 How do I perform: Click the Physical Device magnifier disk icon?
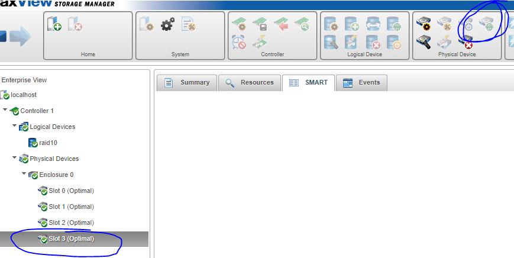coord(424,42)
